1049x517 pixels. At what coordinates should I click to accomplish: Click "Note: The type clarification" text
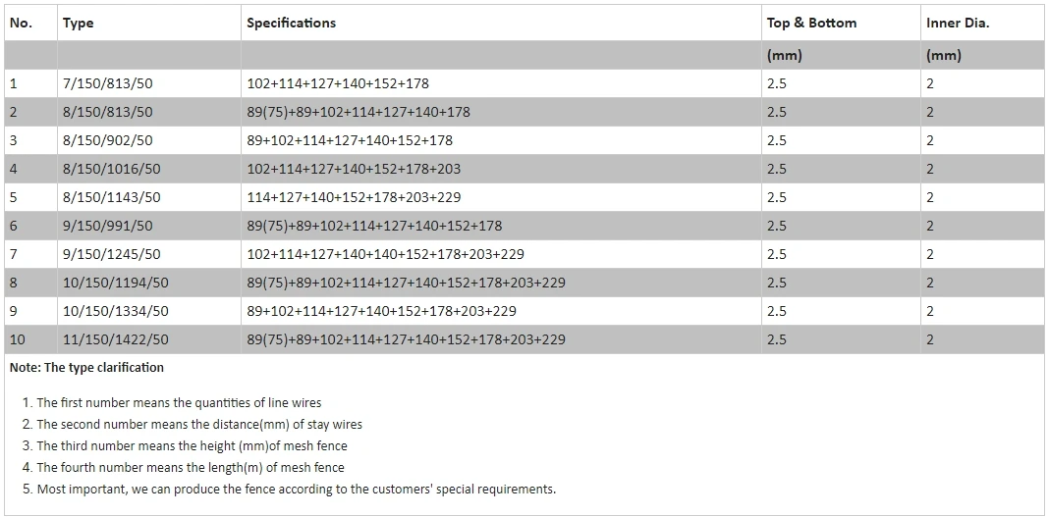(x=86, y=368)
